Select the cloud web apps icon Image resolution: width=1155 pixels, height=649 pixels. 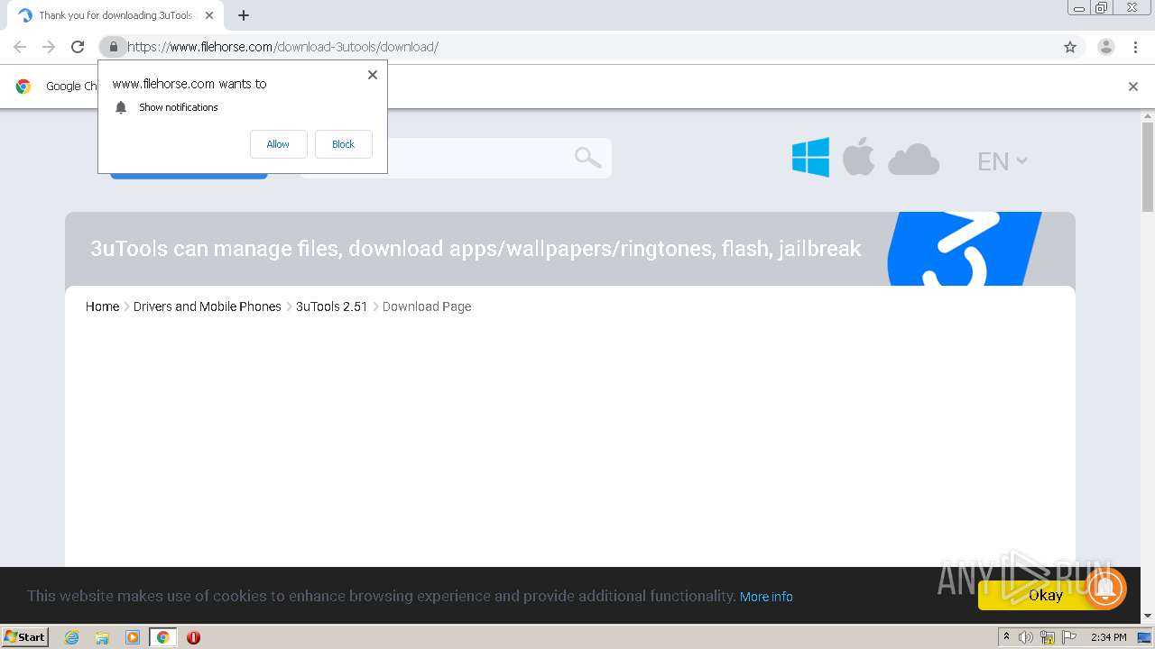913,160
